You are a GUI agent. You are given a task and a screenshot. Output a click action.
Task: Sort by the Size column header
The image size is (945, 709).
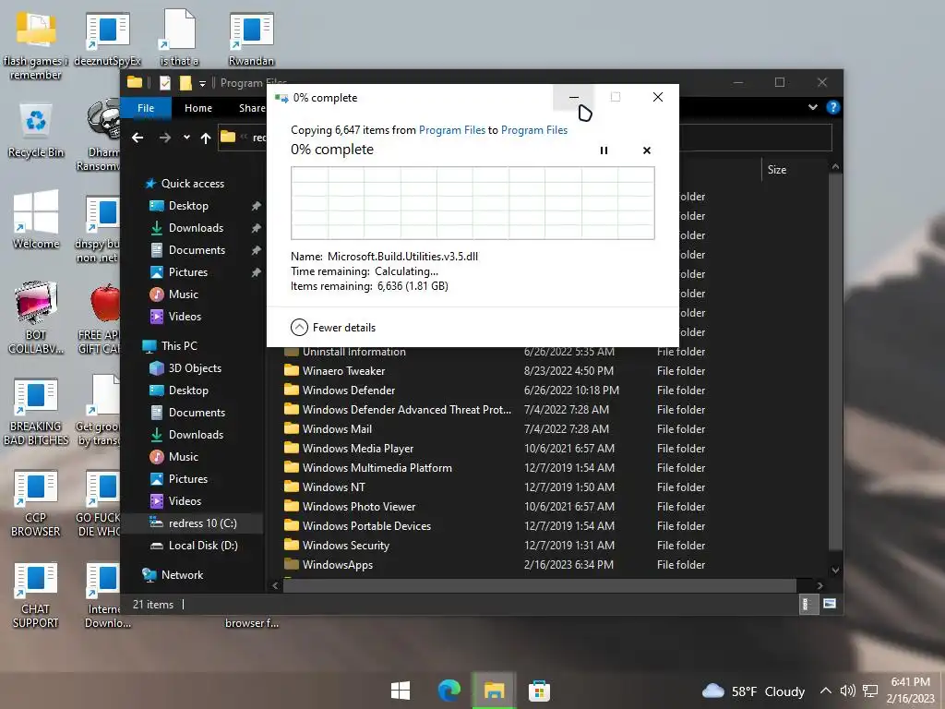[777, 170]
